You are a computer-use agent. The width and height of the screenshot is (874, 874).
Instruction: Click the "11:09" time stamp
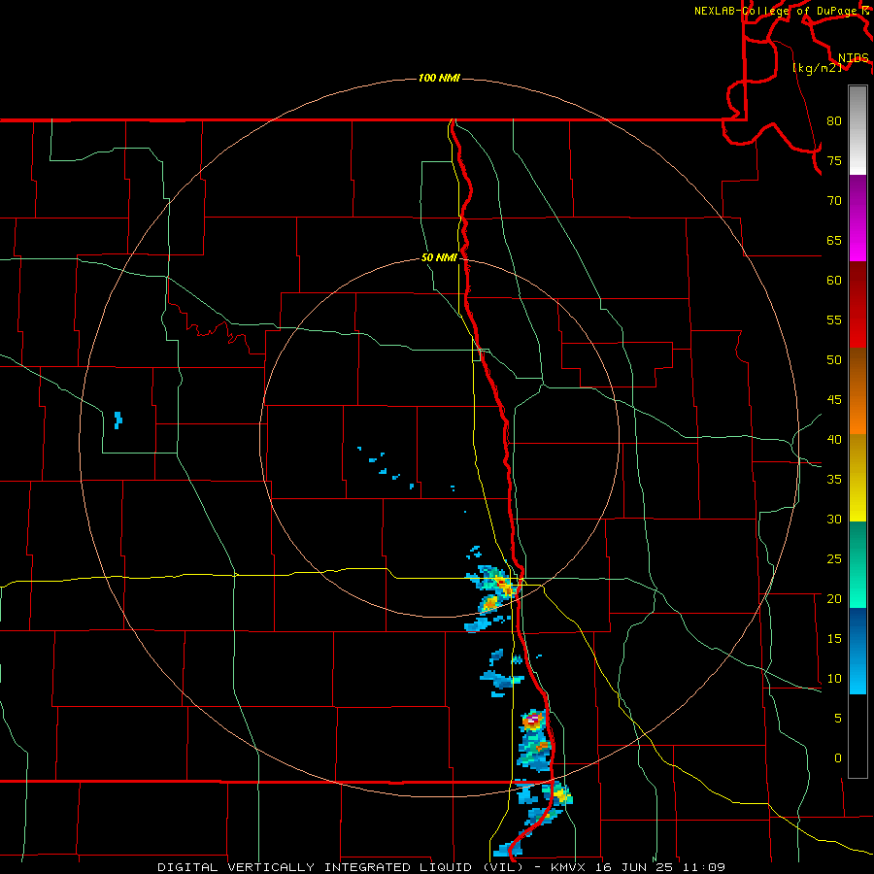click(x=705, y=867)
